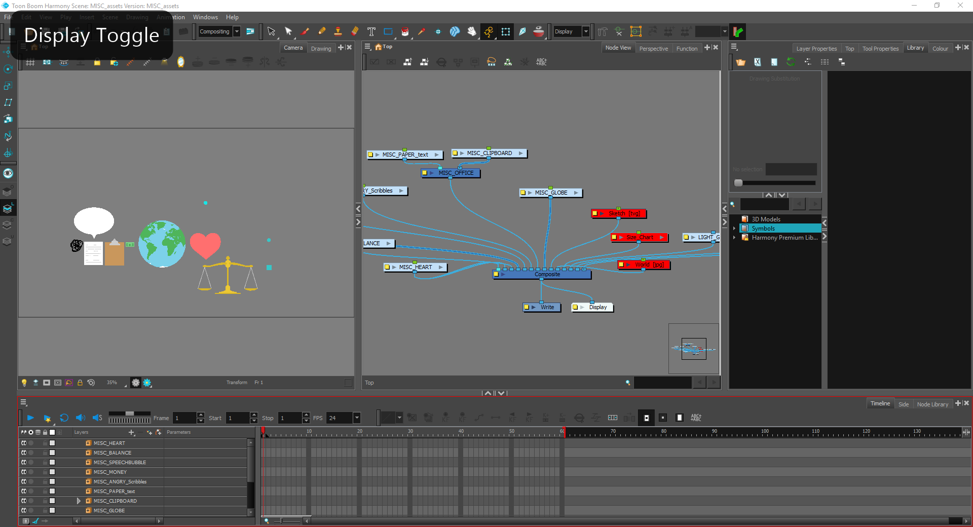Expand the MISC_CLIPBOARD layer
This screenshot has height=527, width=973.
click(x=79, y=501)
